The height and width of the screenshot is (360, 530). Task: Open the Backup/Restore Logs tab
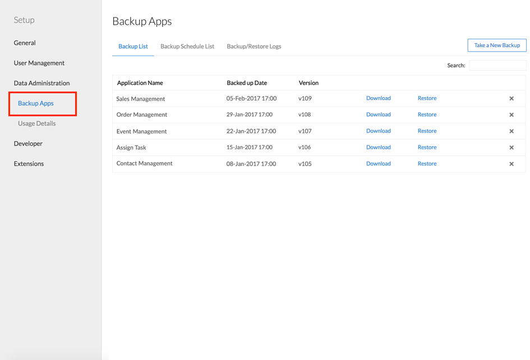254,47
